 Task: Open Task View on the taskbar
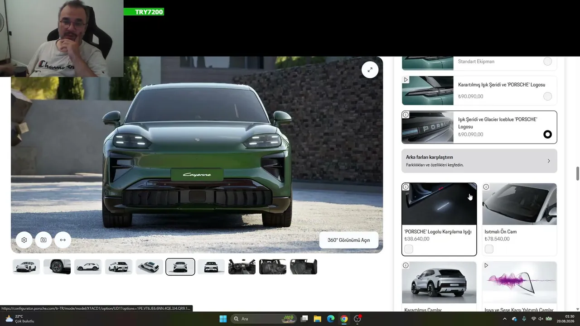pyautogui.click(x=304, y=319)
